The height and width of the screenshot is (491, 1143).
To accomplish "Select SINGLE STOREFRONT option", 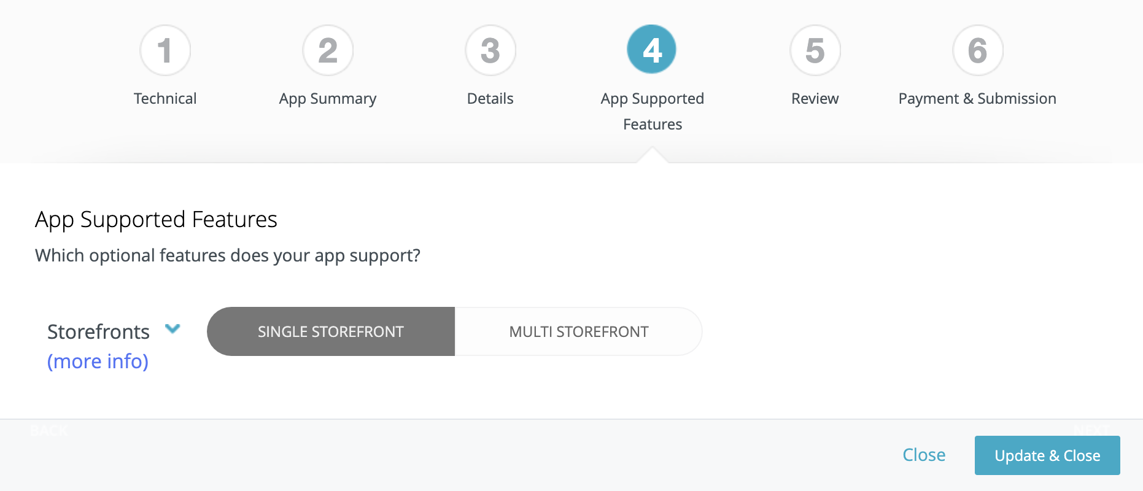I will [x=330, y=331].
